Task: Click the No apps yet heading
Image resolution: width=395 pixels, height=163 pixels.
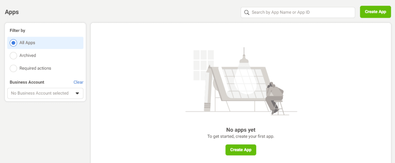Action: 241,130
